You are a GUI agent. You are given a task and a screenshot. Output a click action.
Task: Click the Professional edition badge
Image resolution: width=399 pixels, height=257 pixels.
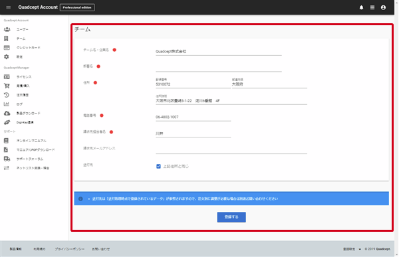(77, 7)
